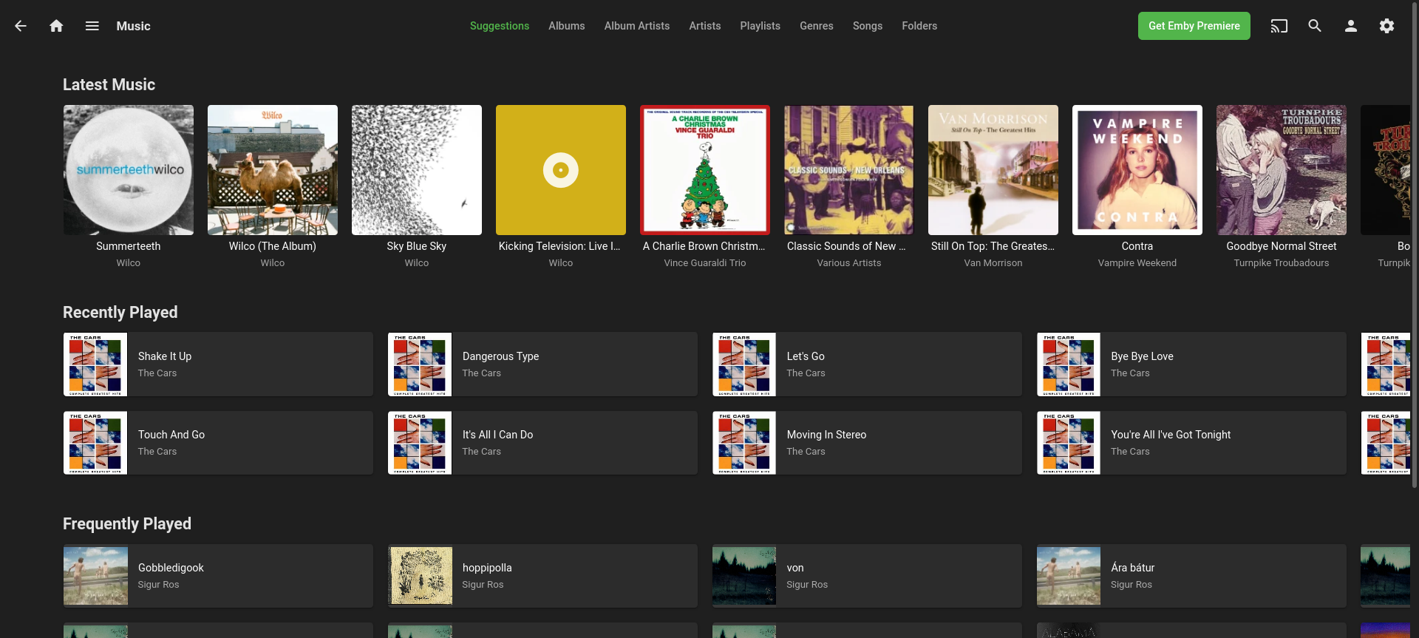Switch to the Album Artists tab
The height and width of the screenshot is (638, 1419).
[x=637, y=26]
